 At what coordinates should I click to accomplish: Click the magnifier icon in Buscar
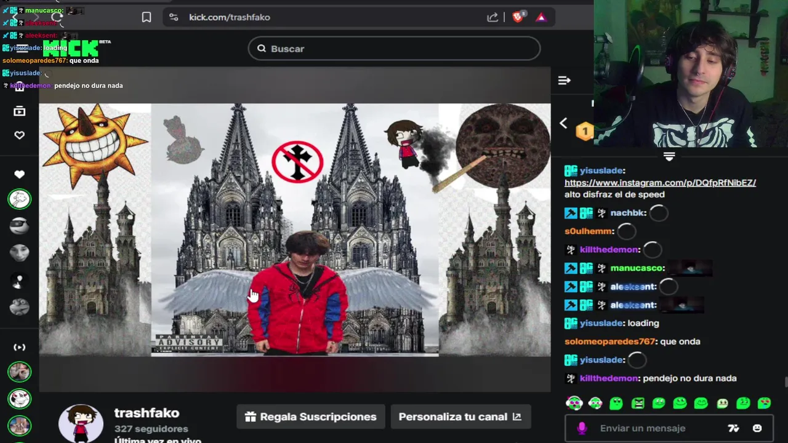point(262,49)
